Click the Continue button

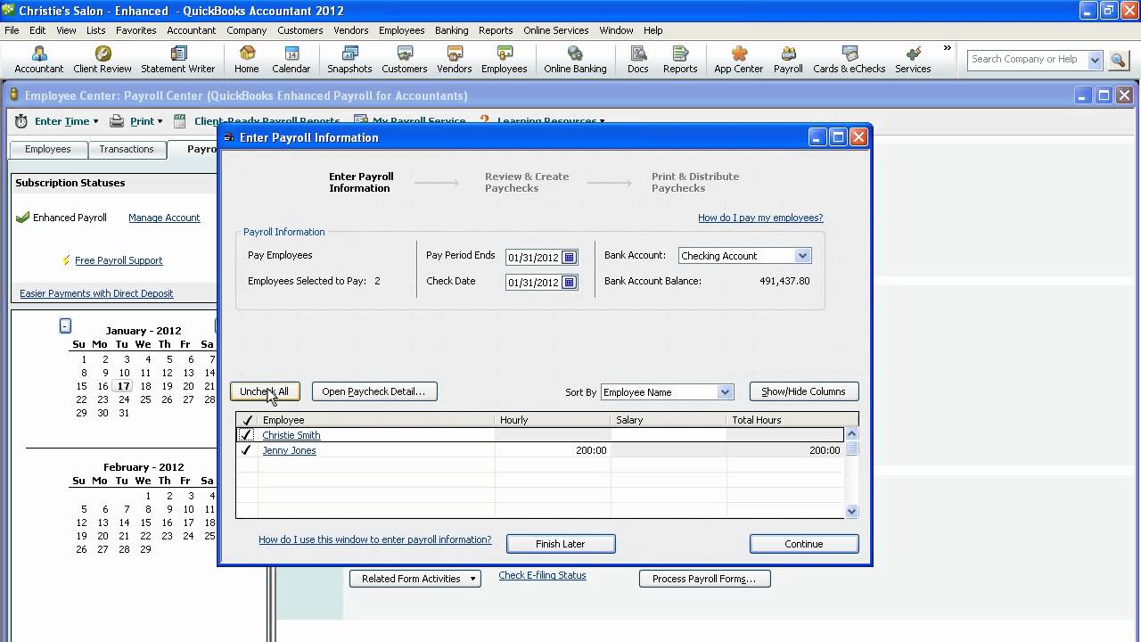pos(804,544)
